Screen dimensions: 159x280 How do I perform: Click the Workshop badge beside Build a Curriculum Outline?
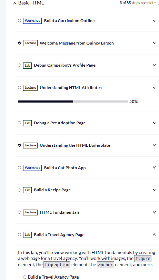point(32,21)
